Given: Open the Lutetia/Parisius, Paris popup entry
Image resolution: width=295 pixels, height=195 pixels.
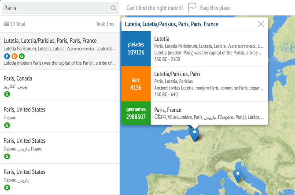Looking at the screenshot, I should pyautogui.click(x=209, y=84).
